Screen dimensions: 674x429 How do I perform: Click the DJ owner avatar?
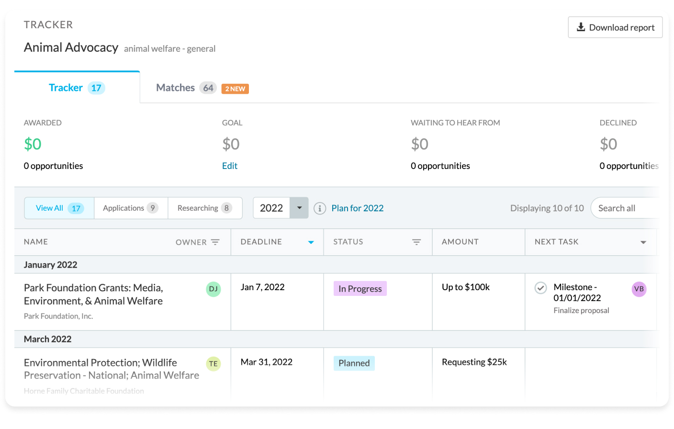[x=213, y=289]
